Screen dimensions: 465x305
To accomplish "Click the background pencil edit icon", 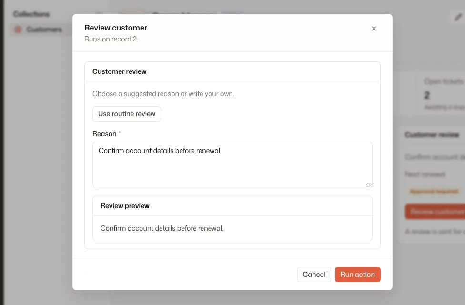I will 458,17.
